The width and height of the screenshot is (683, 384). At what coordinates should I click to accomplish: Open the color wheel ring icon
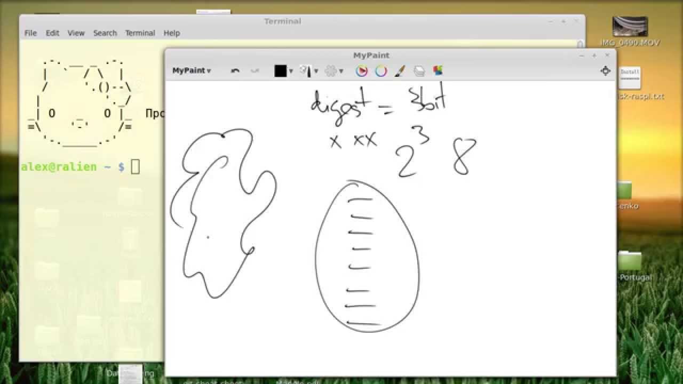381,71
